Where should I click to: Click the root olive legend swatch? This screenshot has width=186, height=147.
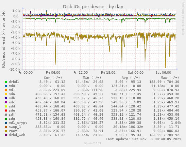pyautogui.click(x=6, y=131)
